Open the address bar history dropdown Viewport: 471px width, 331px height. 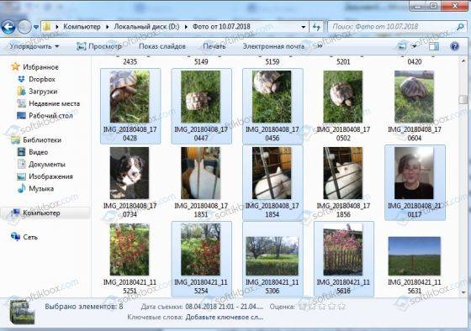pyautogui.click(x=304, y=27)
